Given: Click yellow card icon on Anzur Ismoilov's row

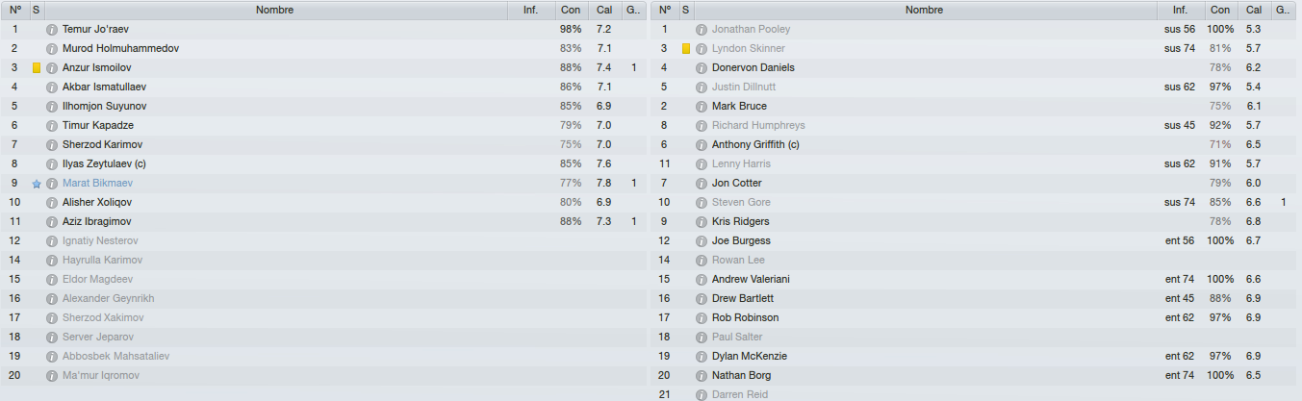Looking at the screenshot, I should coord(37,68).
